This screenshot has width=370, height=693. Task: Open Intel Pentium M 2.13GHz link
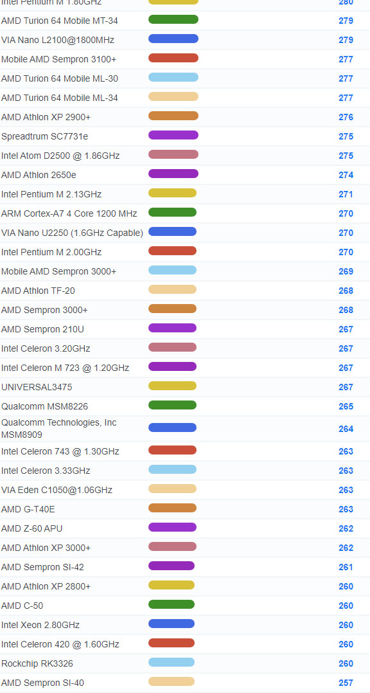[51, 194]
